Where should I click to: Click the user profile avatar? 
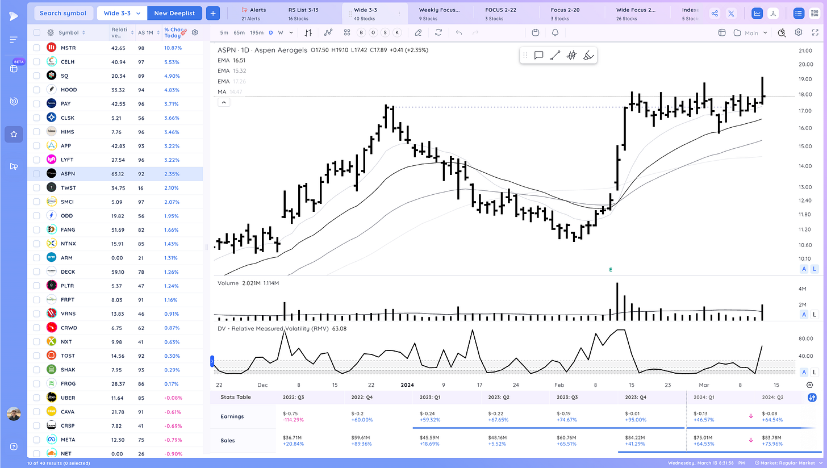(x=14, y=414)
